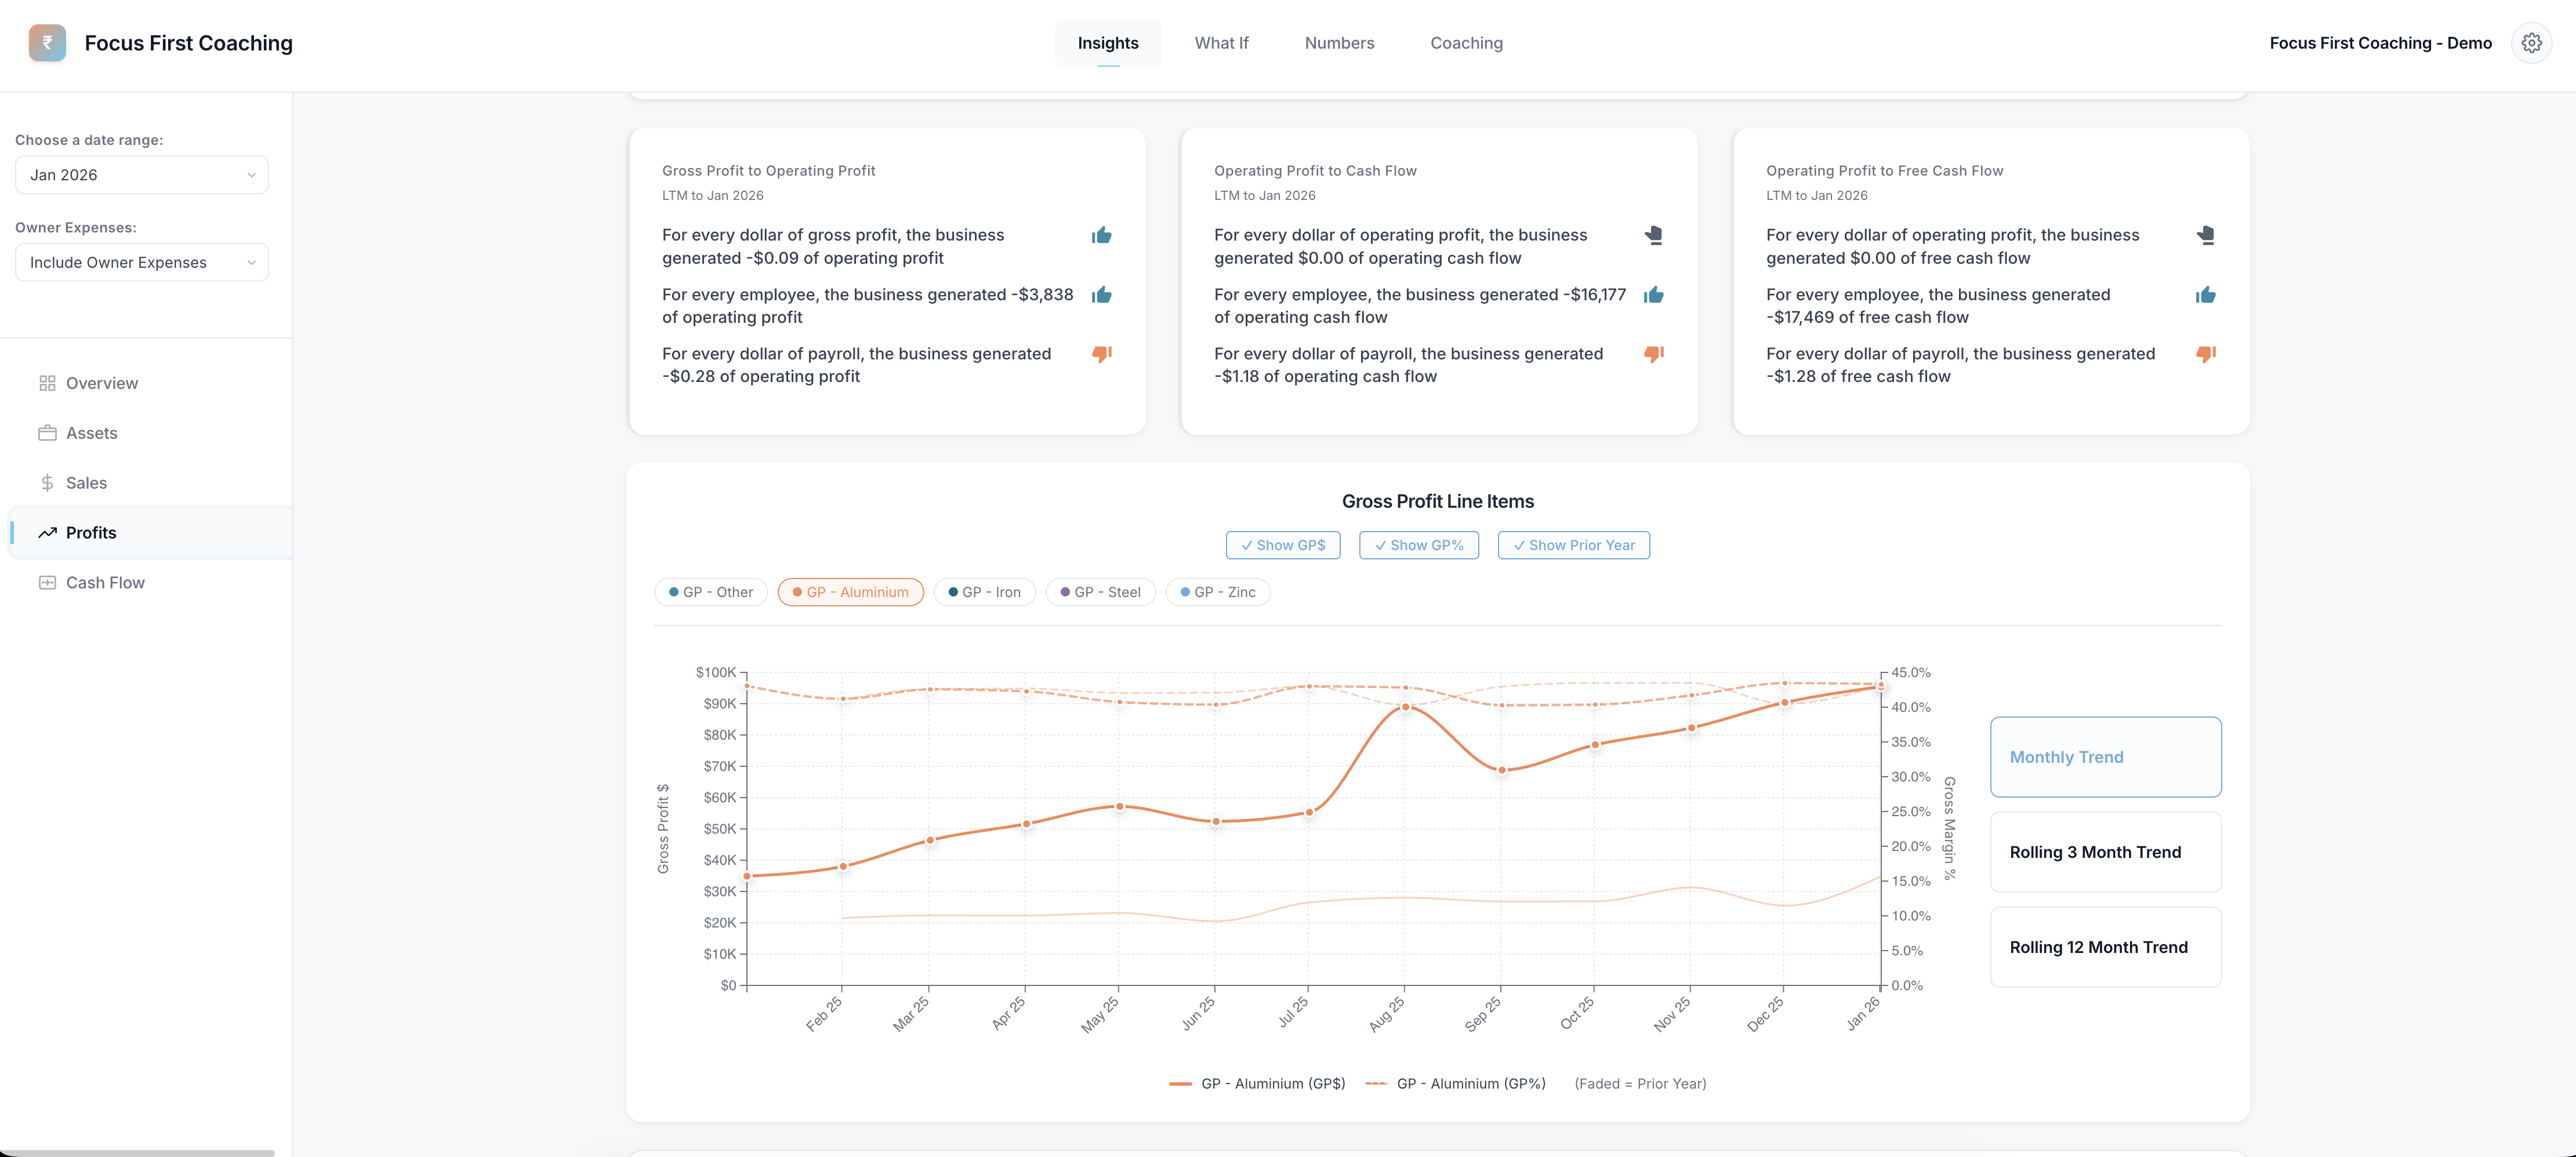Enable the GP - Iron series in the legend

coord(984,591)
